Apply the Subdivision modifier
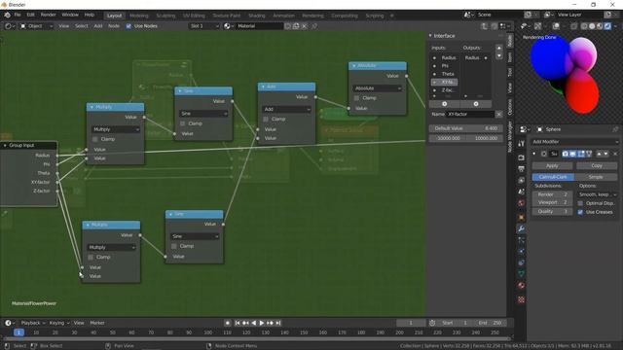 (552, 165)
